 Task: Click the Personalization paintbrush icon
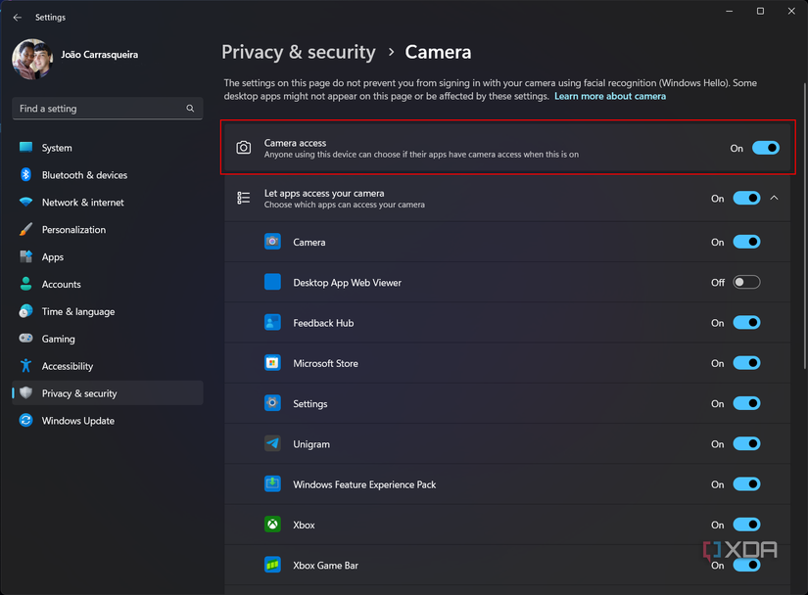pos(25,230)
